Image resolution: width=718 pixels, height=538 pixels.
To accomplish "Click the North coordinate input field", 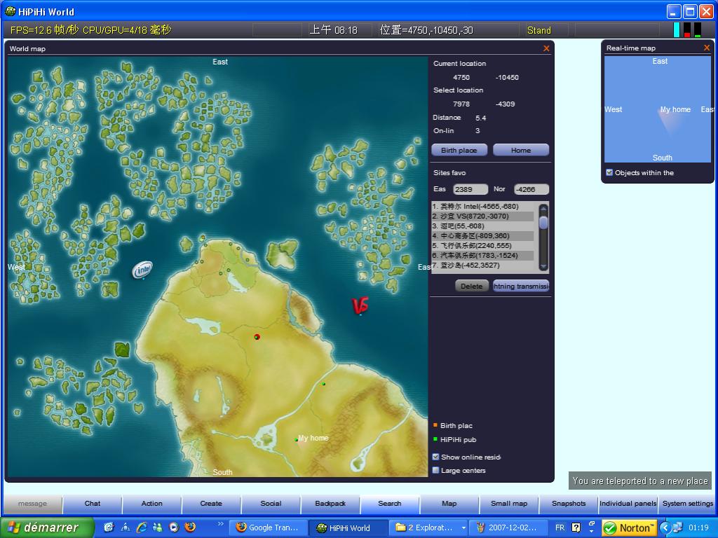I will pyautogui.click(x=531, y=189).
